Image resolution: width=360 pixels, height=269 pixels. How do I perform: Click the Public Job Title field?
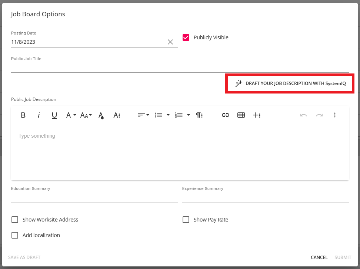pos(180,67)
